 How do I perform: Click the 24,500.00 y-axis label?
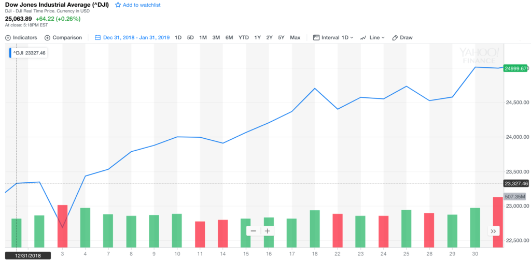pyautogui.click(x=517, y=103)
